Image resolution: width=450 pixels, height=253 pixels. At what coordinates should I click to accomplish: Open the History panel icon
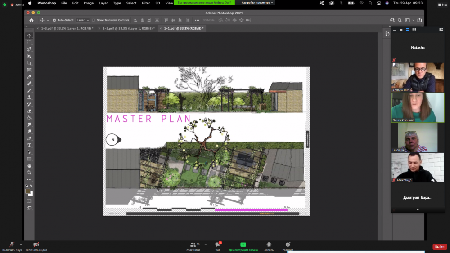tap(387, 34)
